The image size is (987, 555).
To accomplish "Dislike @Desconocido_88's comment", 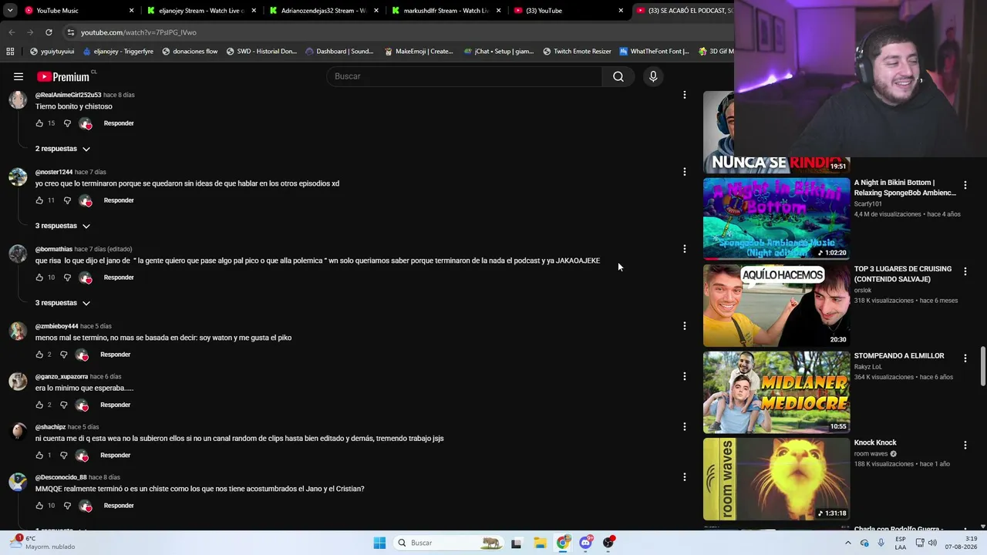I will 67,506.
